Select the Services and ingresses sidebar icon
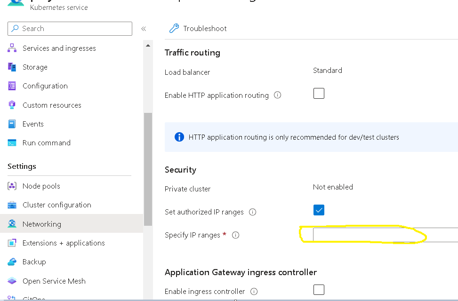This screenshot has height=301, width=458. click(13, 48)
